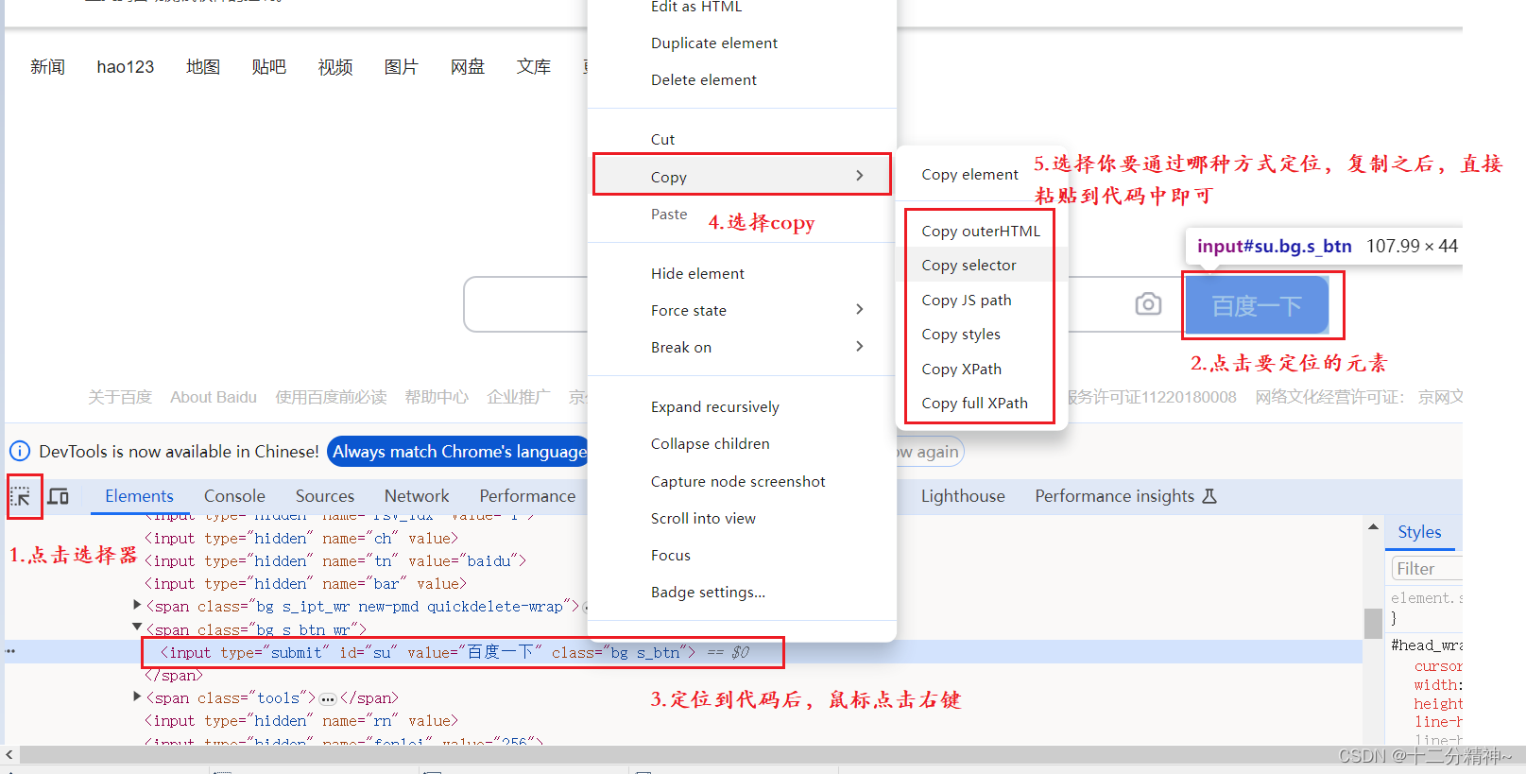Select the input name="bar" row
Screen dimensions: 1526x774
click(305, 584)
